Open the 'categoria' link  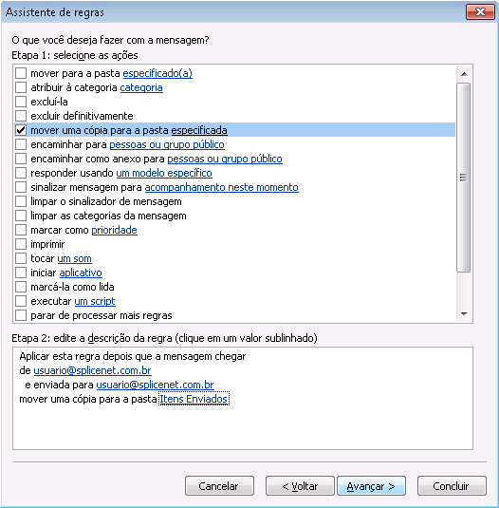click(141, 87)
